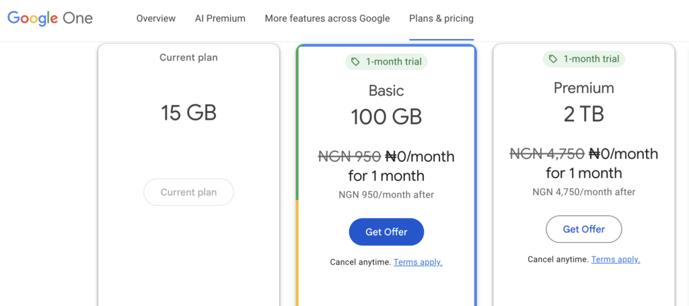Click the 15 GB storage text
This screenshot has height=306, width=689.
tap(188, 113)
